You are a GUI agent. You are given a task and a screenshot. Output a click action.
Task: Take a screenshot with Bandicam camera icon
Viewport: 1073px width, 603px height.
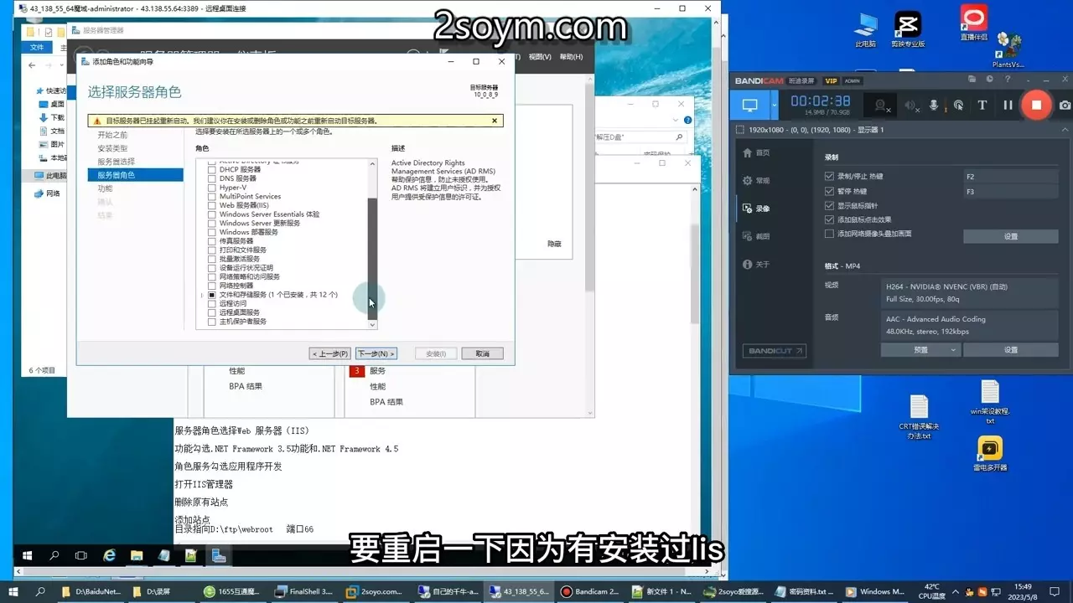tap(1065, 105)
